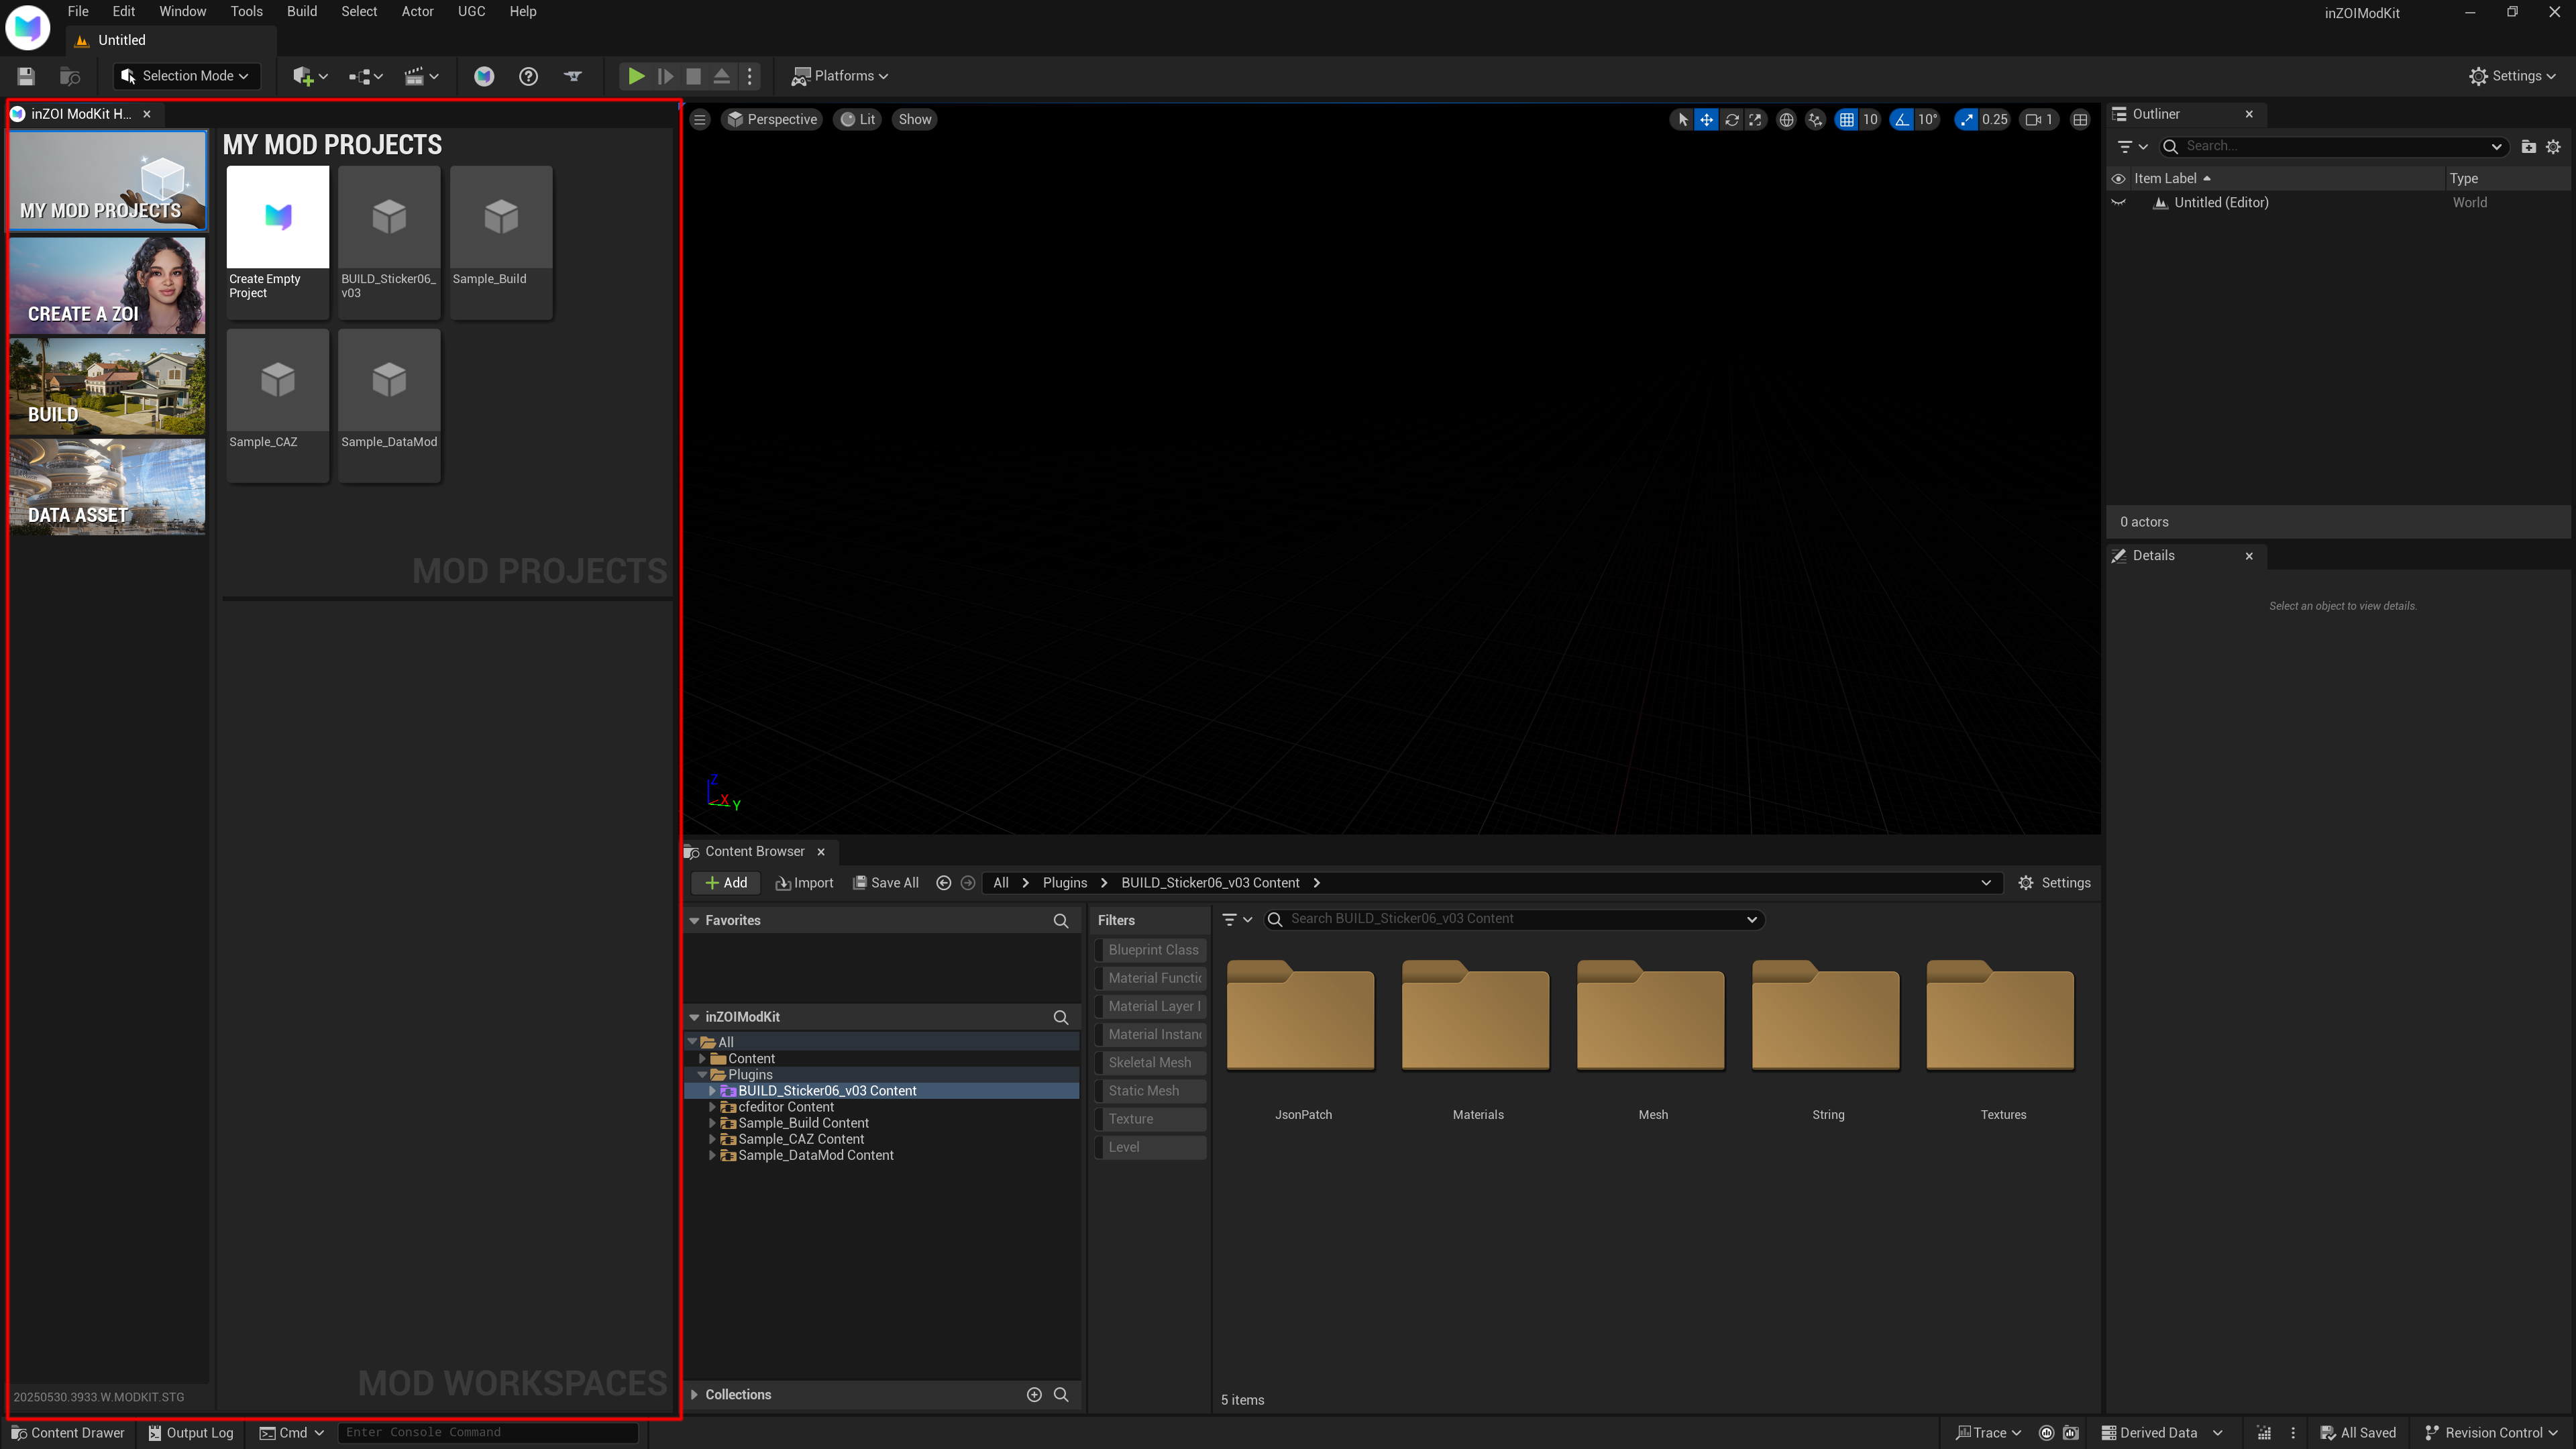Open the DATA ASSET category tile
The width and height of the screenshot is (2576, 1449).
click(107, 487)
